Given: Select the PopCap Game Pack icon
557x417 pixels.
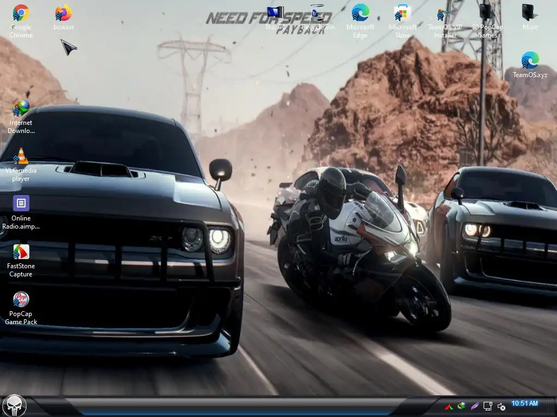Looking at the screenshot, I should pyautogui.click(x=21, y=308).
